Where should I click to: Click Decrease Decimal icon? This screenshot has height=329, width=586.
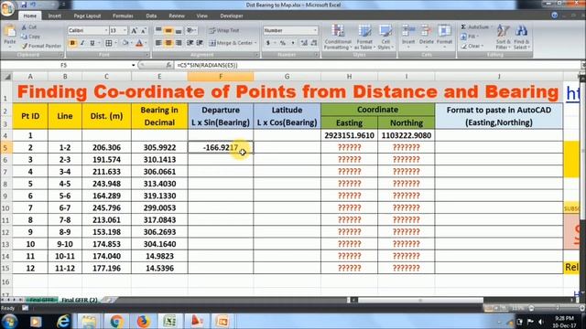tap(314, 43)
